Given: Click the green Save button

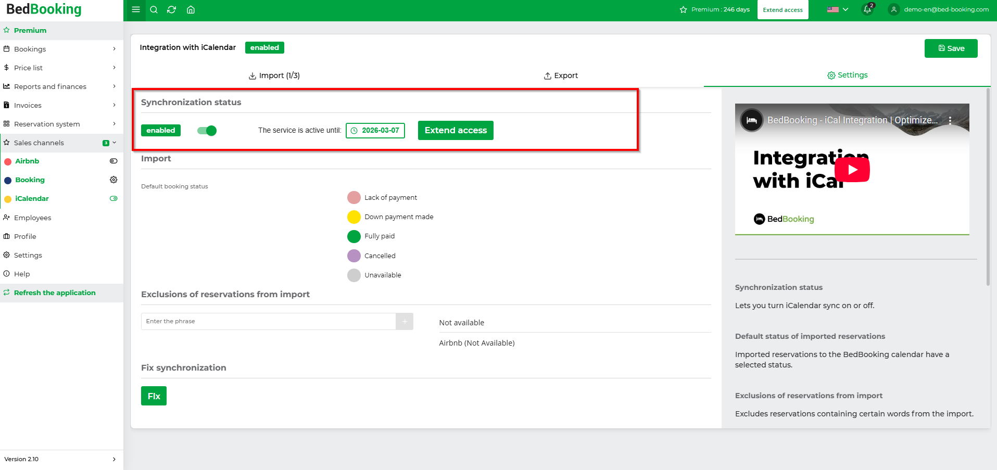Looking at the screenshot, I should pos(951,48).
